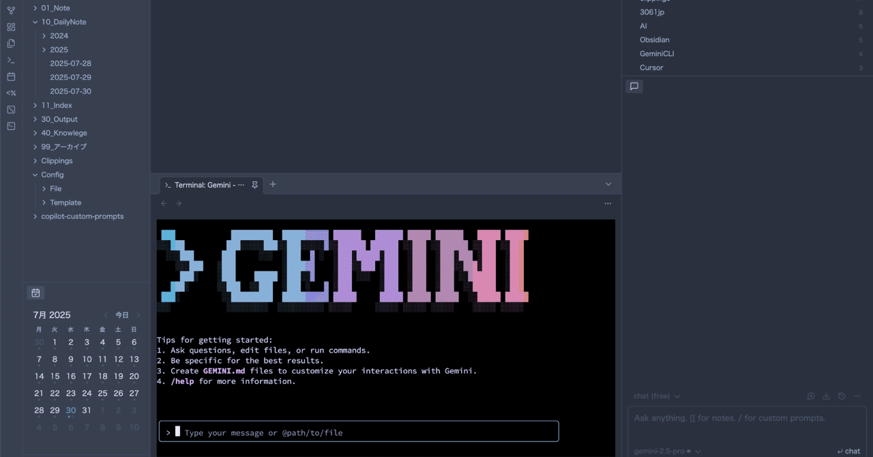Viewport: 873px width, 457px height.
Task: Click the Templater <% icon
Action: coord(10,92)
